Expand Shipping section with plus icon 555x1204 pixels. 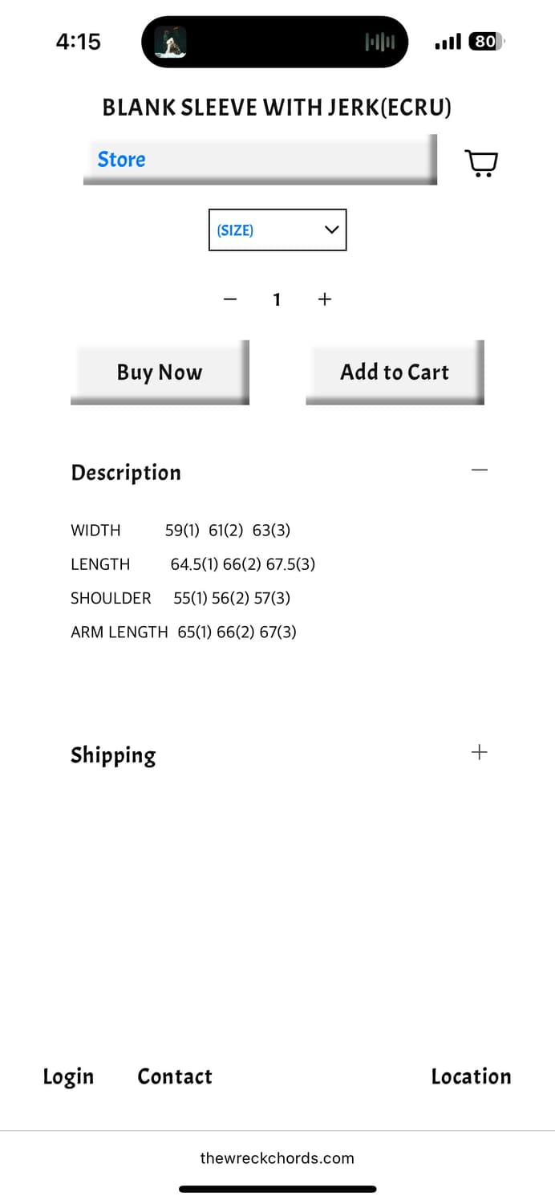click(x=479, y=752)
